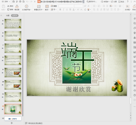This screenshot has width=136, height=125.
Task: Toggle Superscript formatting
Action: pyautogui.click(x=78, y=10)
